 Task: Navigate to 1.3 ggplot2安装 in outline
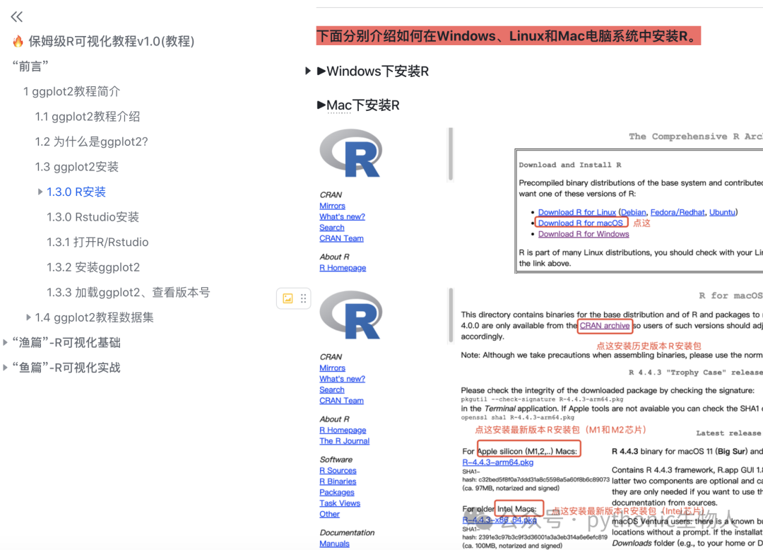tap(77, 167)
